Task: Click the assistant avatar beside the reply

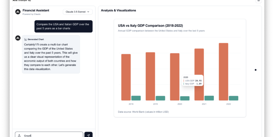Action: (18, 38)
